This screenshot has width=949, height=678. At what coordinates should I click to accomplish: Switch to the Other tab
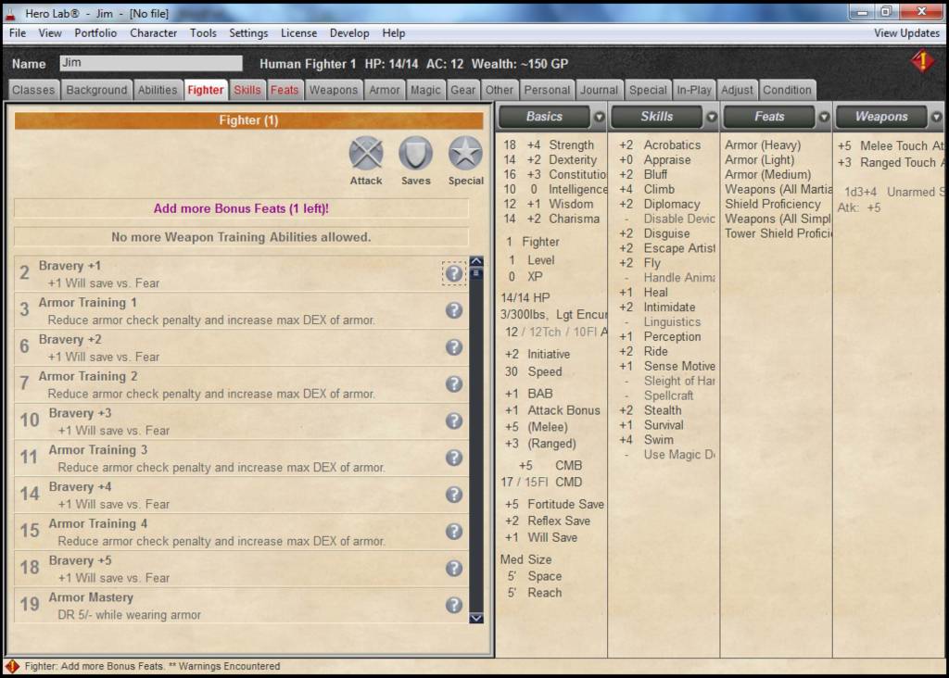coord(500,90)
